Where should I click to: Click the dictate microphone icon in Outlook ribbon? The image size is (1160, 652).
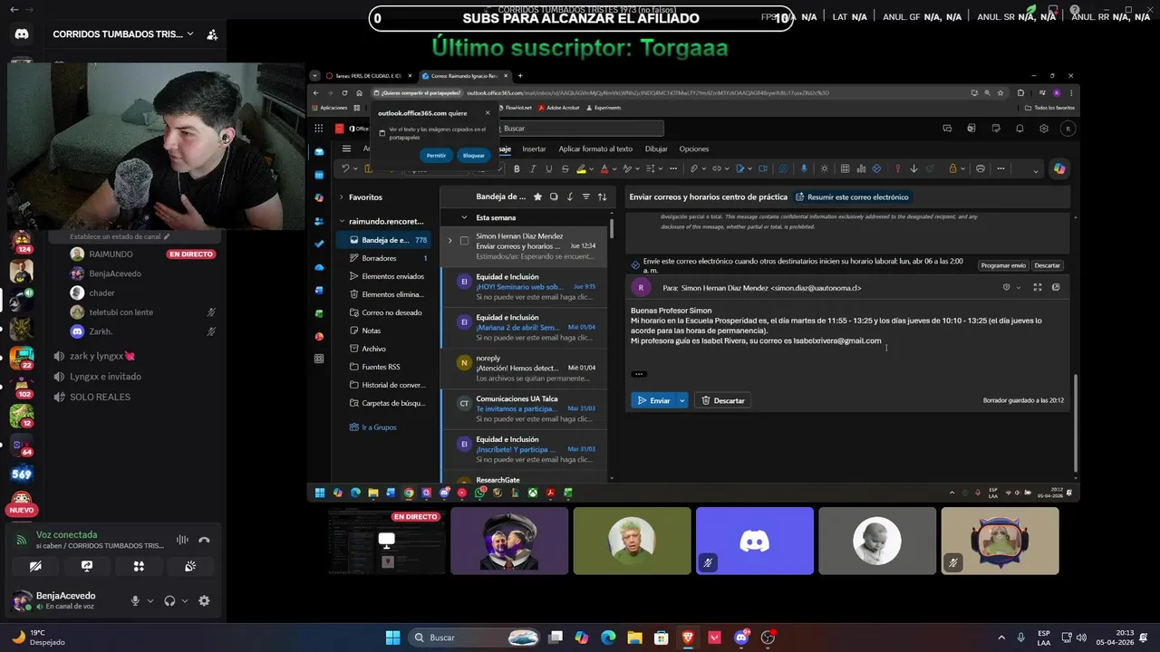tap(804, 168)
